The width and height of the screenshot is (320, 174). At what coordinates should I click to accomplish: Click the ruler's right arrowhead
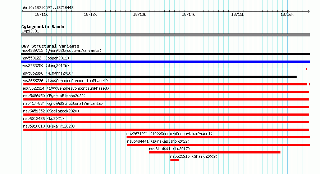[308, 12]
